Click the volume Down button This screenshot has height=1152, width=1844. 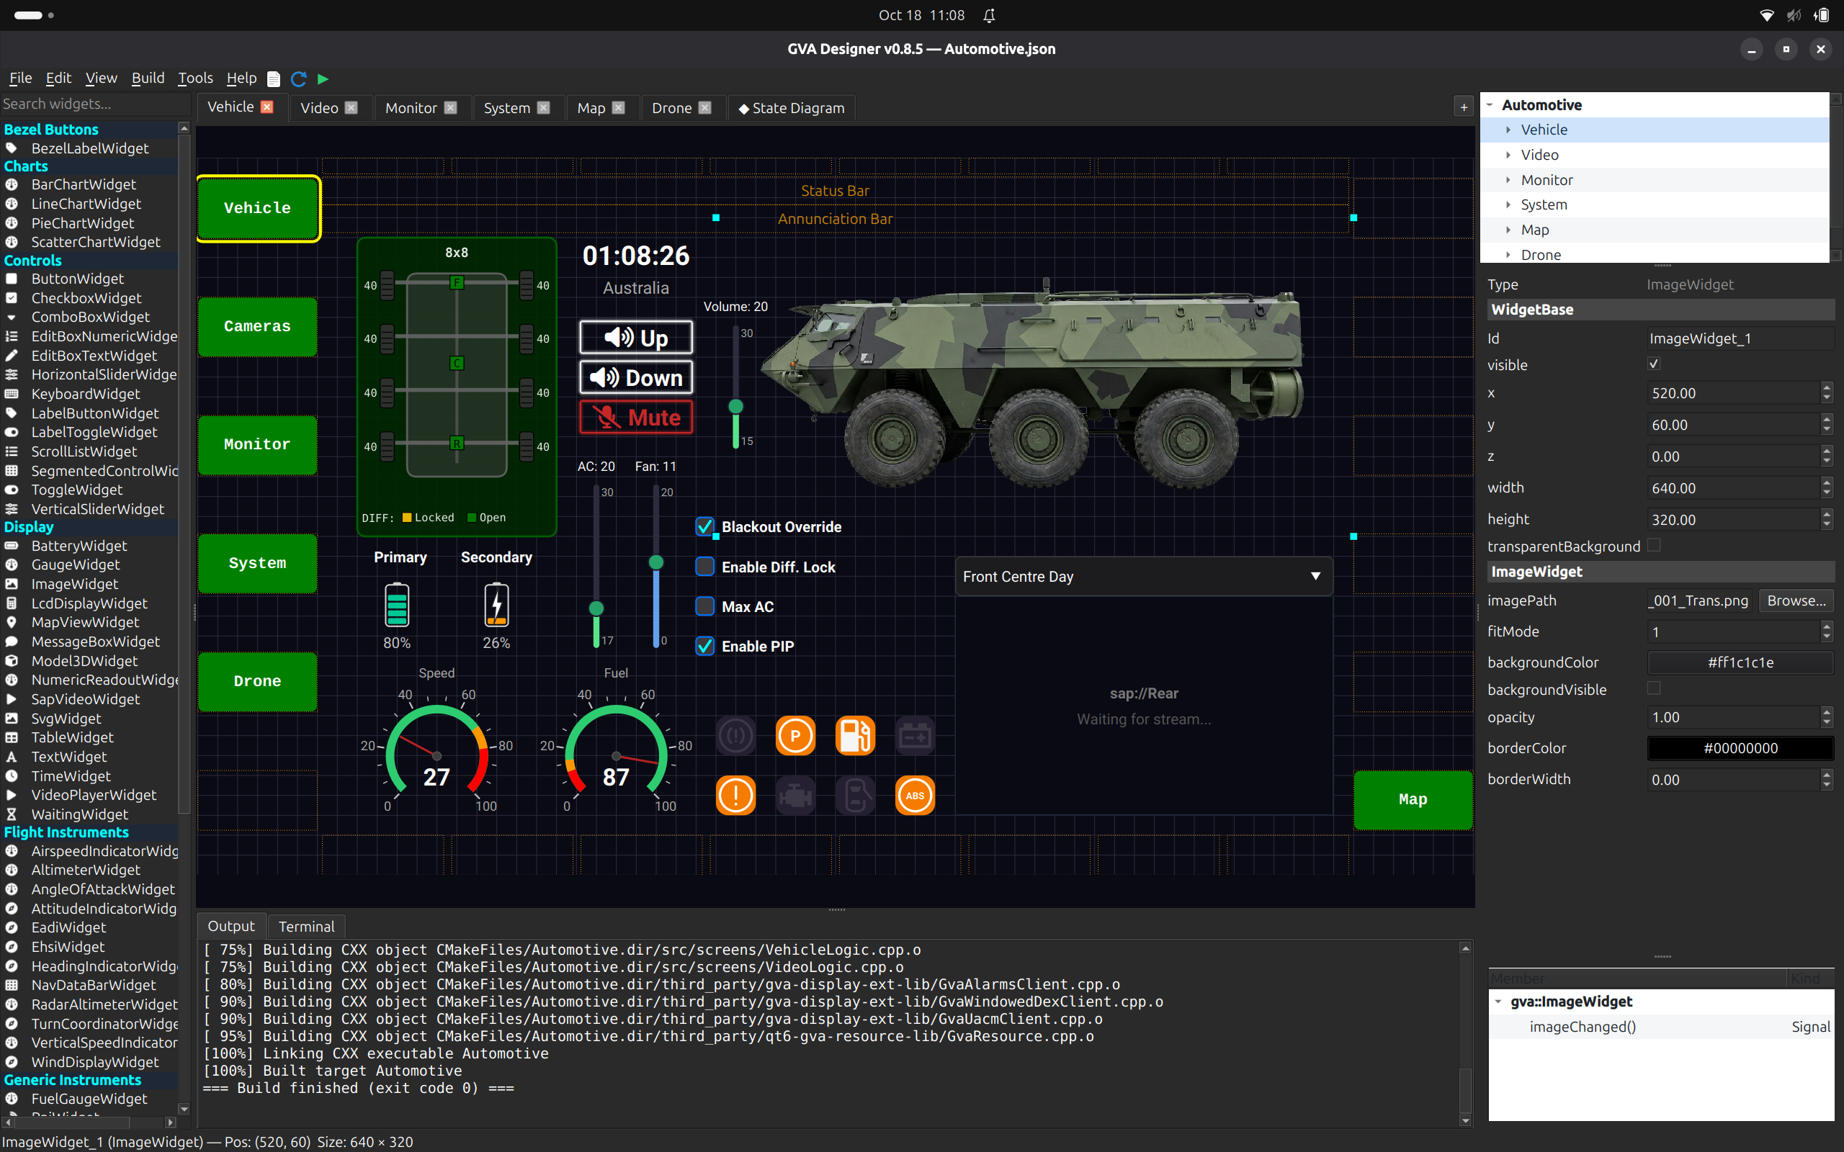(635, 377)
